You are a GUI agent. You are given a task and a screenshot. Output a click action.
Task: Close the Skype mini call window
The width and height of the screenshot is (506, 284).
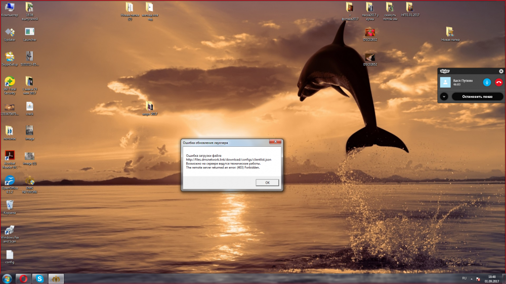[x=501, y=71]
